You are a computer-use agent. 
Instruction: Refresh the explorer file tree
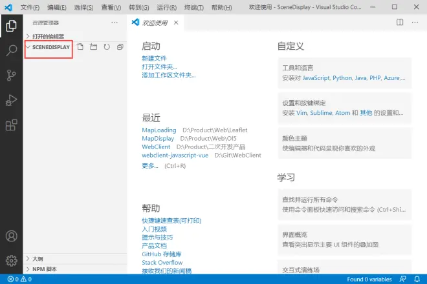[107, 46]
